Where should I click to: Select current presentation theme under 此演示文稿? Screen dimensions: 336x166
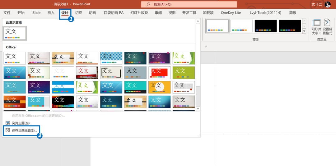point(15,33)
